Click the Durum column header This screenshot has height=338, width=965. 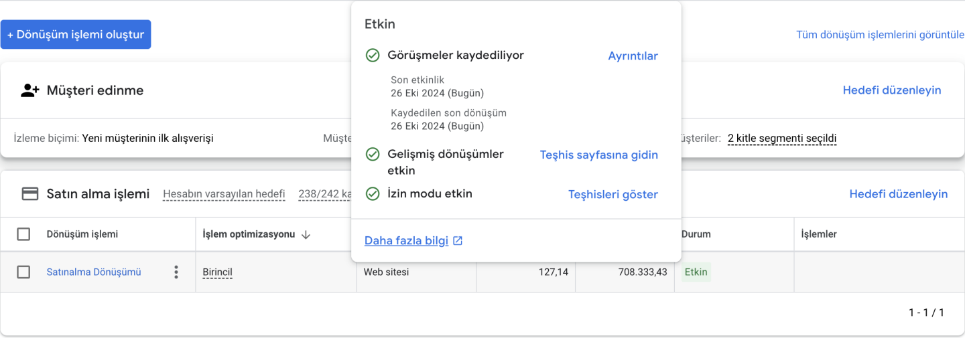tap(696, 234)
